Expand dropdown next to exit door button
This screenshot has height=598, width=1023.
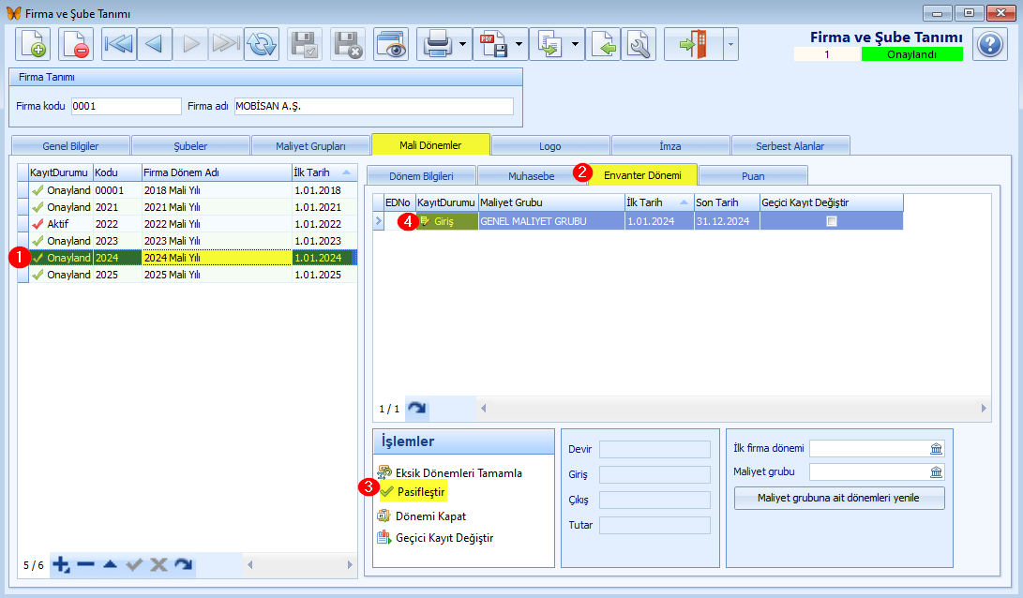(730, 44)
